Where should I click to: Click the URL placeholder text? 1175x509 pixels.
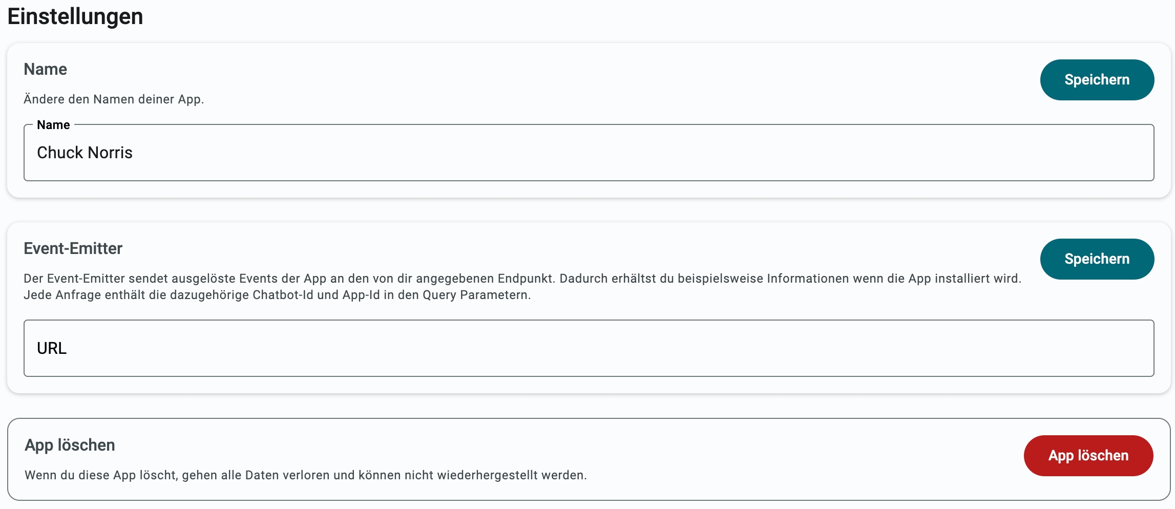pos(52,348)
